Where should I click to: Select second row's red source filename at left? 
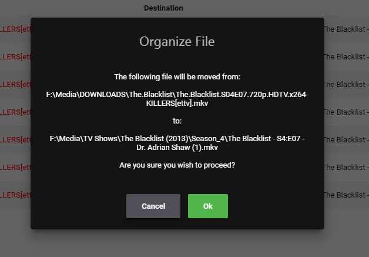pyautogui.click(x=15, y=57)
